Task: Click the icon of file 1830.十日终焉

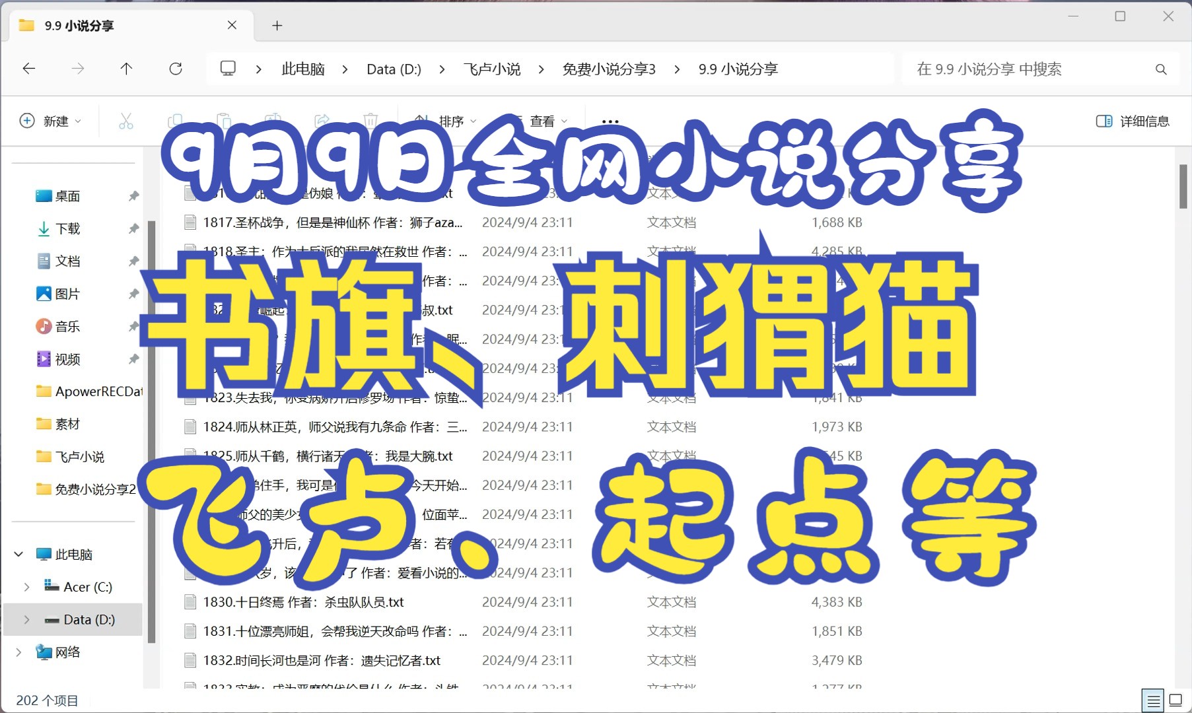Action: coord(190,602)
